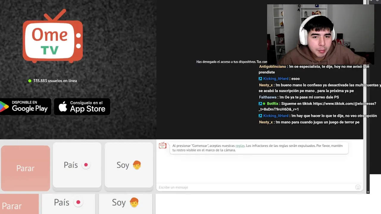Click the chat rules notice bubble
The image size is (381, 214).
point(259,148)
